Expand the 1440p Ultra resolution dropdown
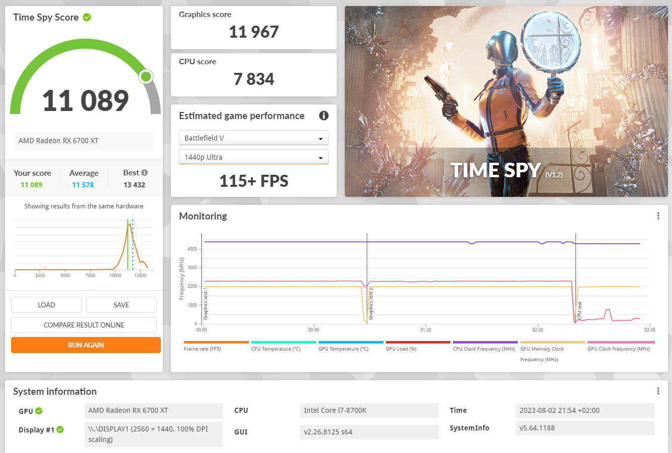 pyautogui.click(x=254, y=157)
